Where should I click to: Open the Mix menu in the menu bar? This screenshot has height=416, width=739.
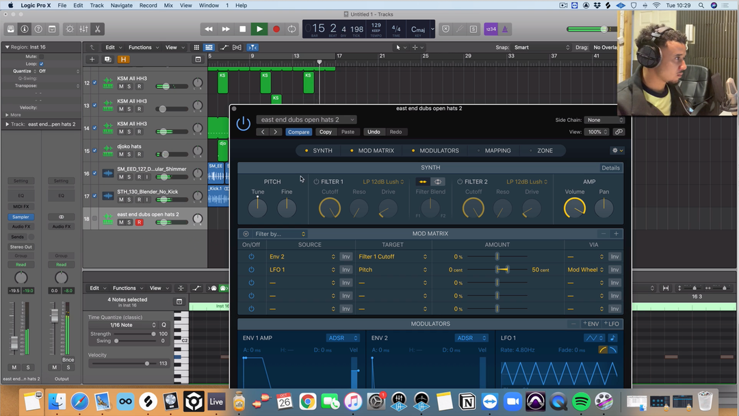[x=168, y=5]
